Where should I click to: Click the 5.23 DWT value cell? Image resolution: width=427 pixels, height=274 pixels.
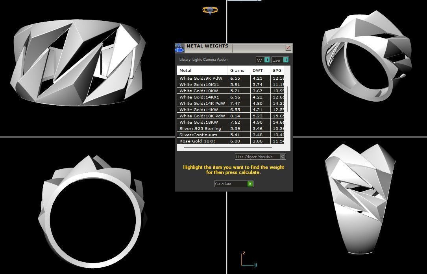(260, 116)
